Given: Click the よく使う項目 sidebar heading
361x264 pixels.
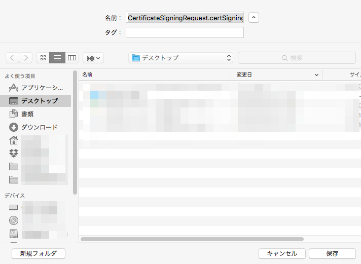Looking at the screenshot, I should coord(20,76).
